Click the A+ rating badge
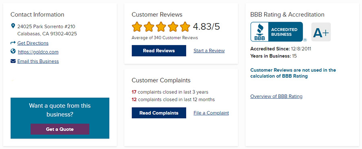 coord(321,32)
